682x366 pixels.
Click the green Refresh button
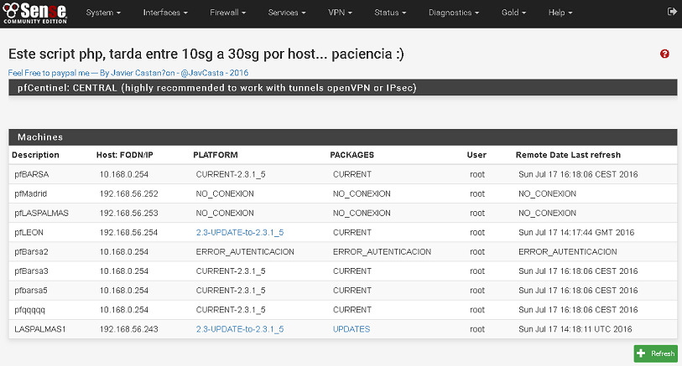(x=655, y=353)
